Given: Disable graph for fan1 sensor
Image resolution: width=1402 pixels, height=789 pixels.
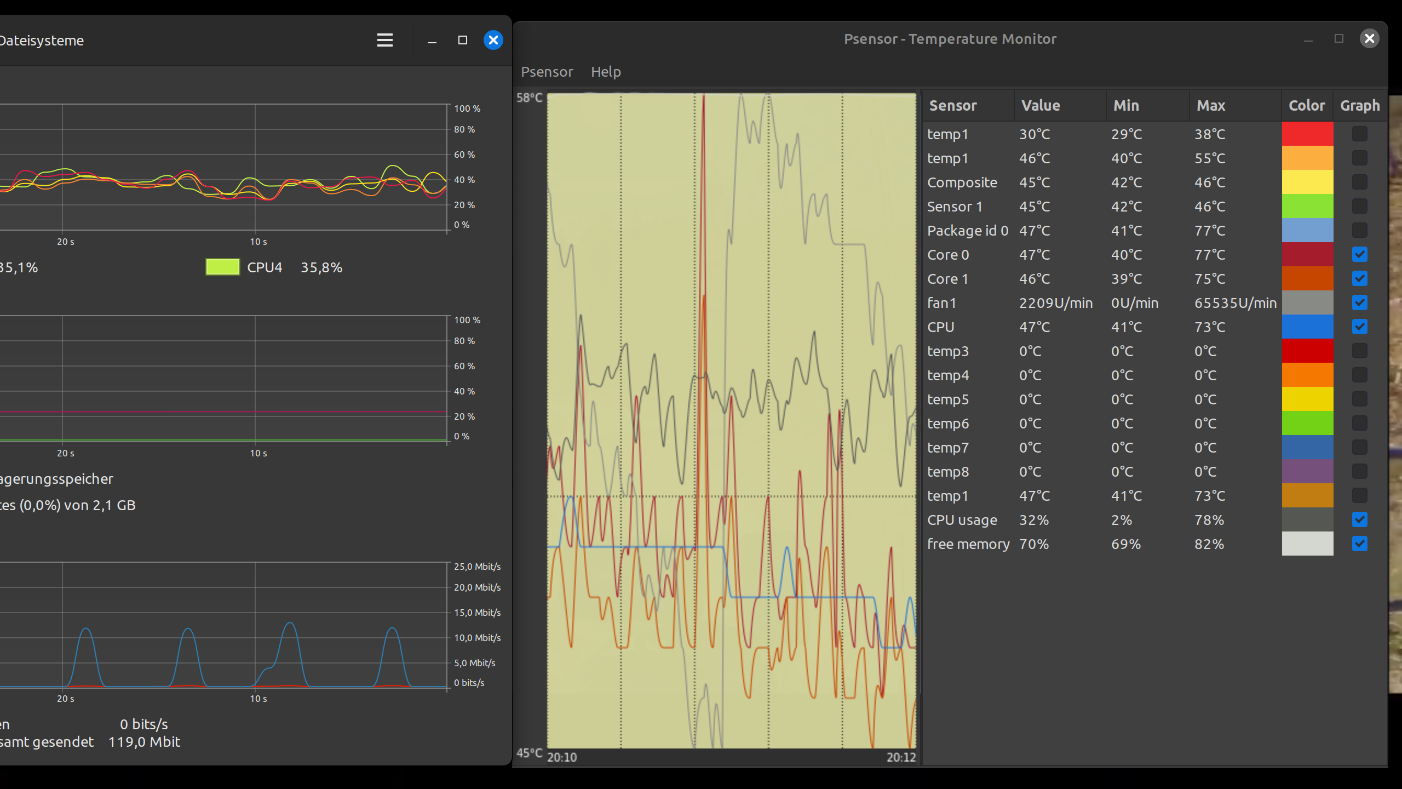Looking at the screenshot, I should [1359, 302].
